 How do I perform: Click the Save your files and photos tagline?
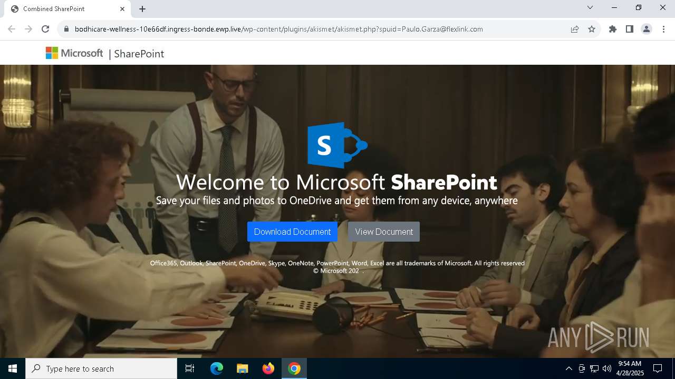point(336,201)
